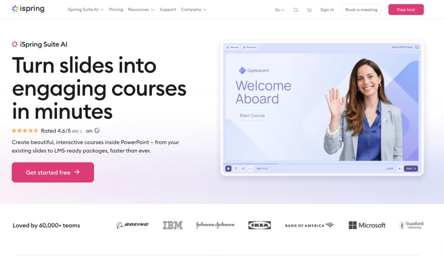The height and width of the screenshot is (256, 444).
Task: Open the shopping cart icon
Action: point(309,10)
